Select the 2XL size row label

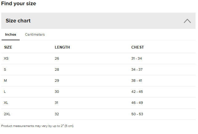pos(7,114)
